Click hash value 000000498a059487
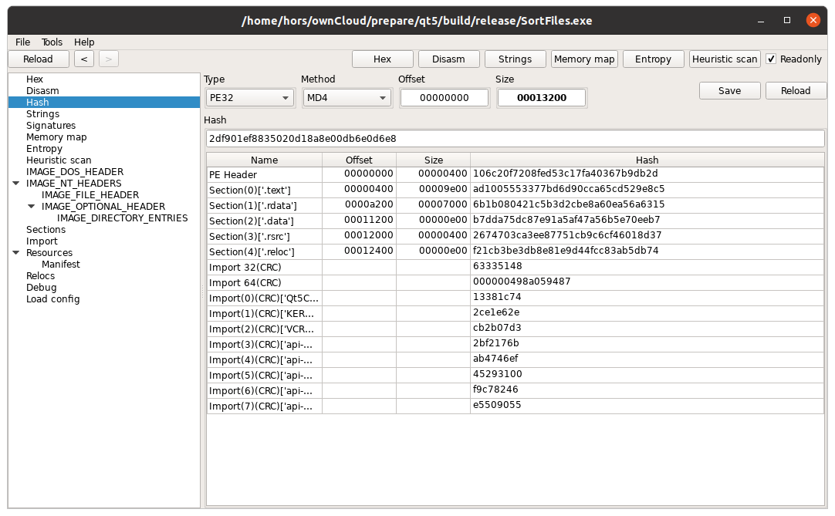This screenshot has height=516, width=835. 522,282
